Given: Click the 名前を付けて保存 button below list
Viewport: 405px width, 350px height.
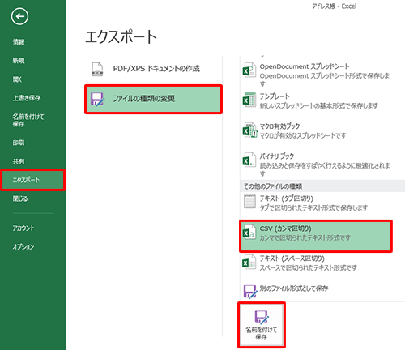Looking at the screenshot, I should 262,325.
